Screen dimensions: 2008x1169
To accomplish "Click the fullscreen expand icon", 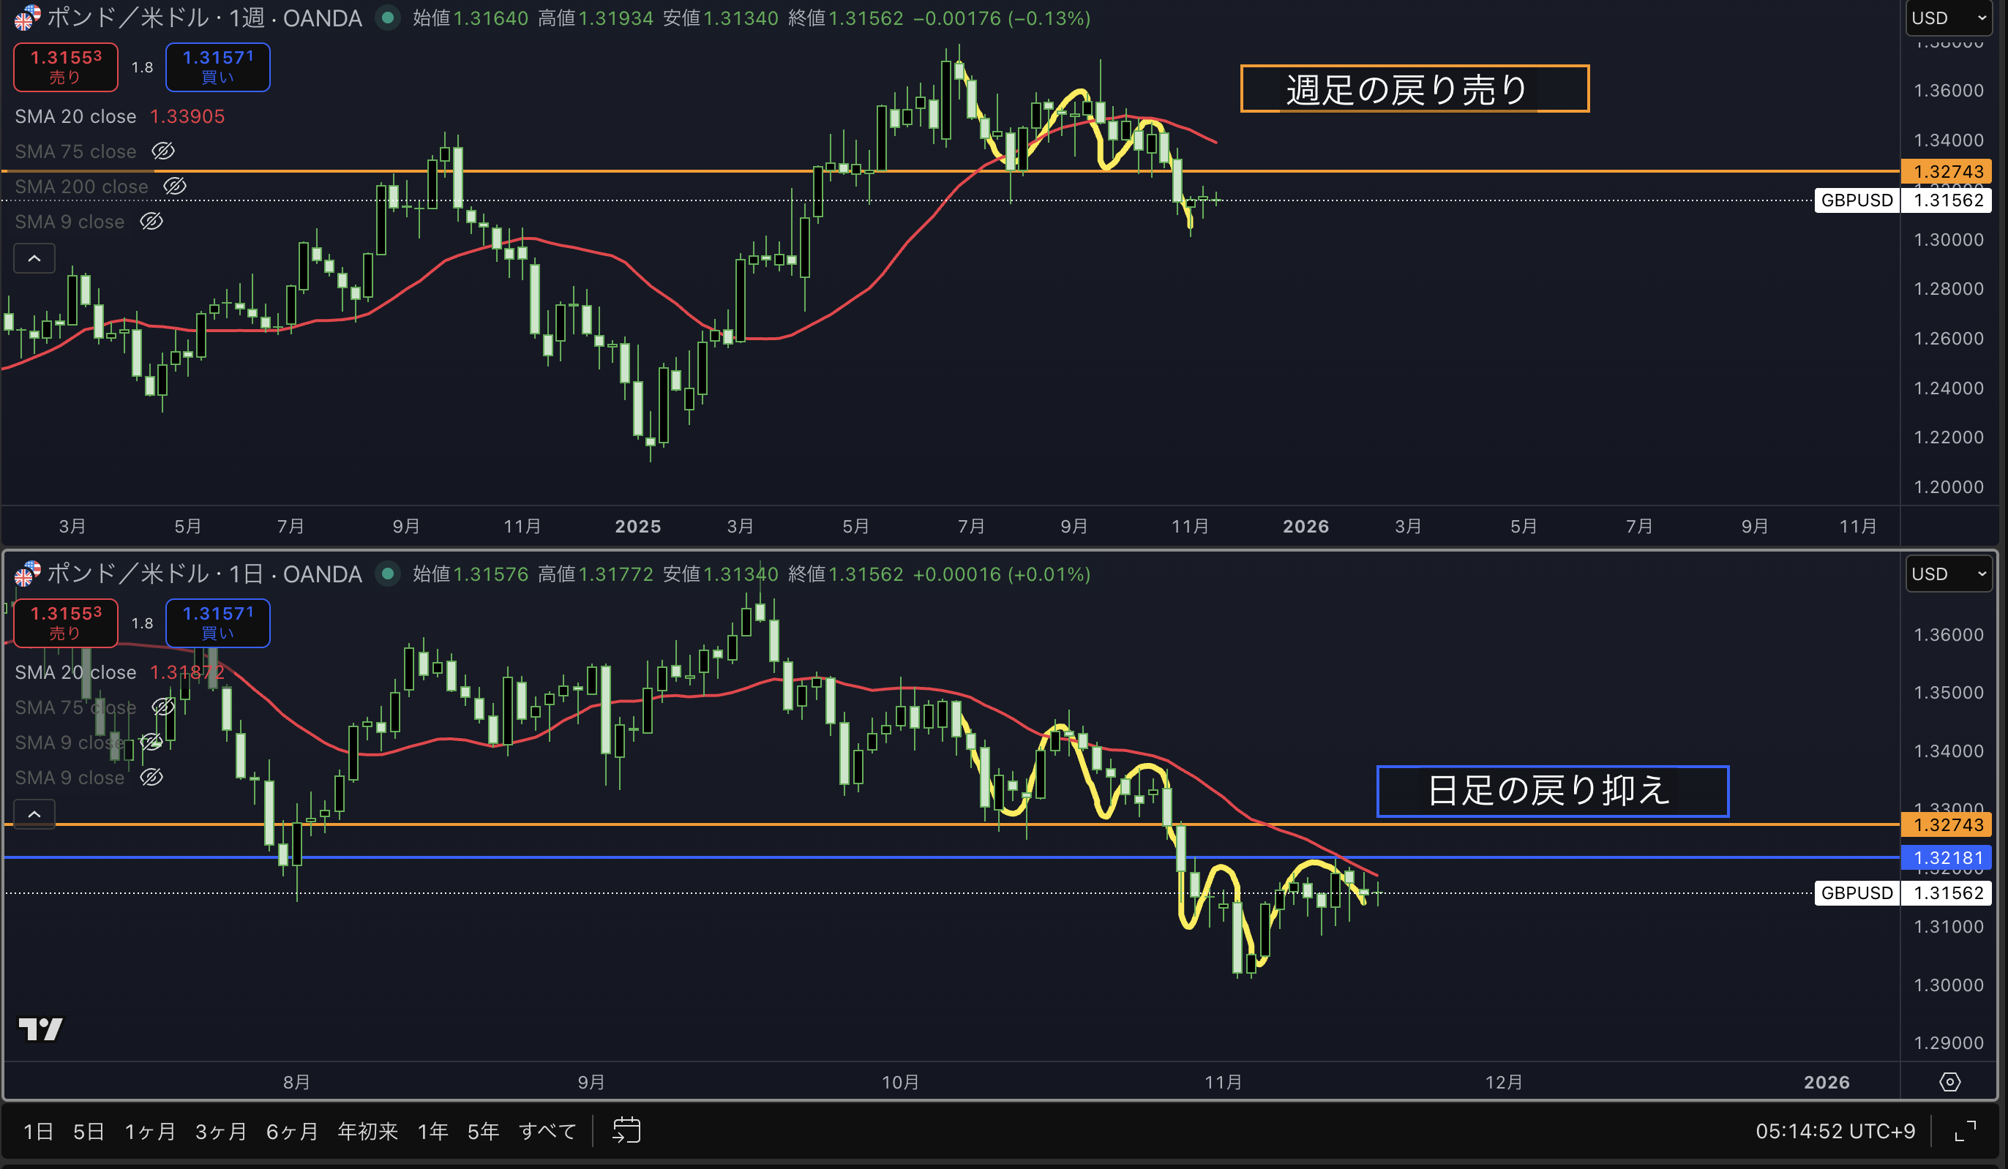I will point(1965,1131).
